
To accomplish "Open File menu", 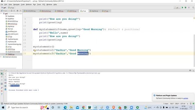I will pos(2,5).
